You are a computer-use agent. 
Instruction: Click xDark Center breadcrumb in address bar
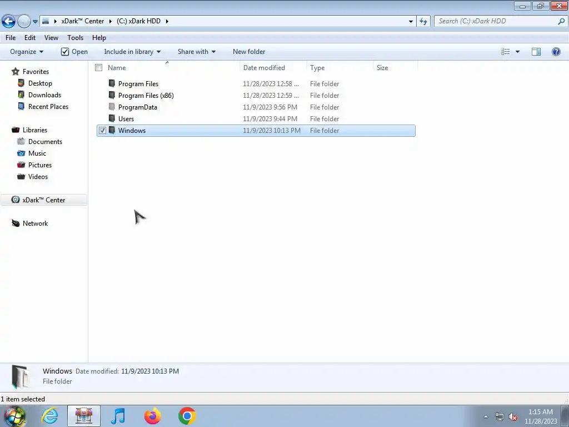(83, 21)
